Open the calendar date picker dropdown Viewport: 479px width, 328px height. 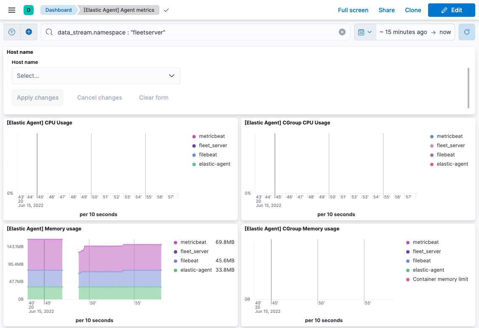point(365,32)
